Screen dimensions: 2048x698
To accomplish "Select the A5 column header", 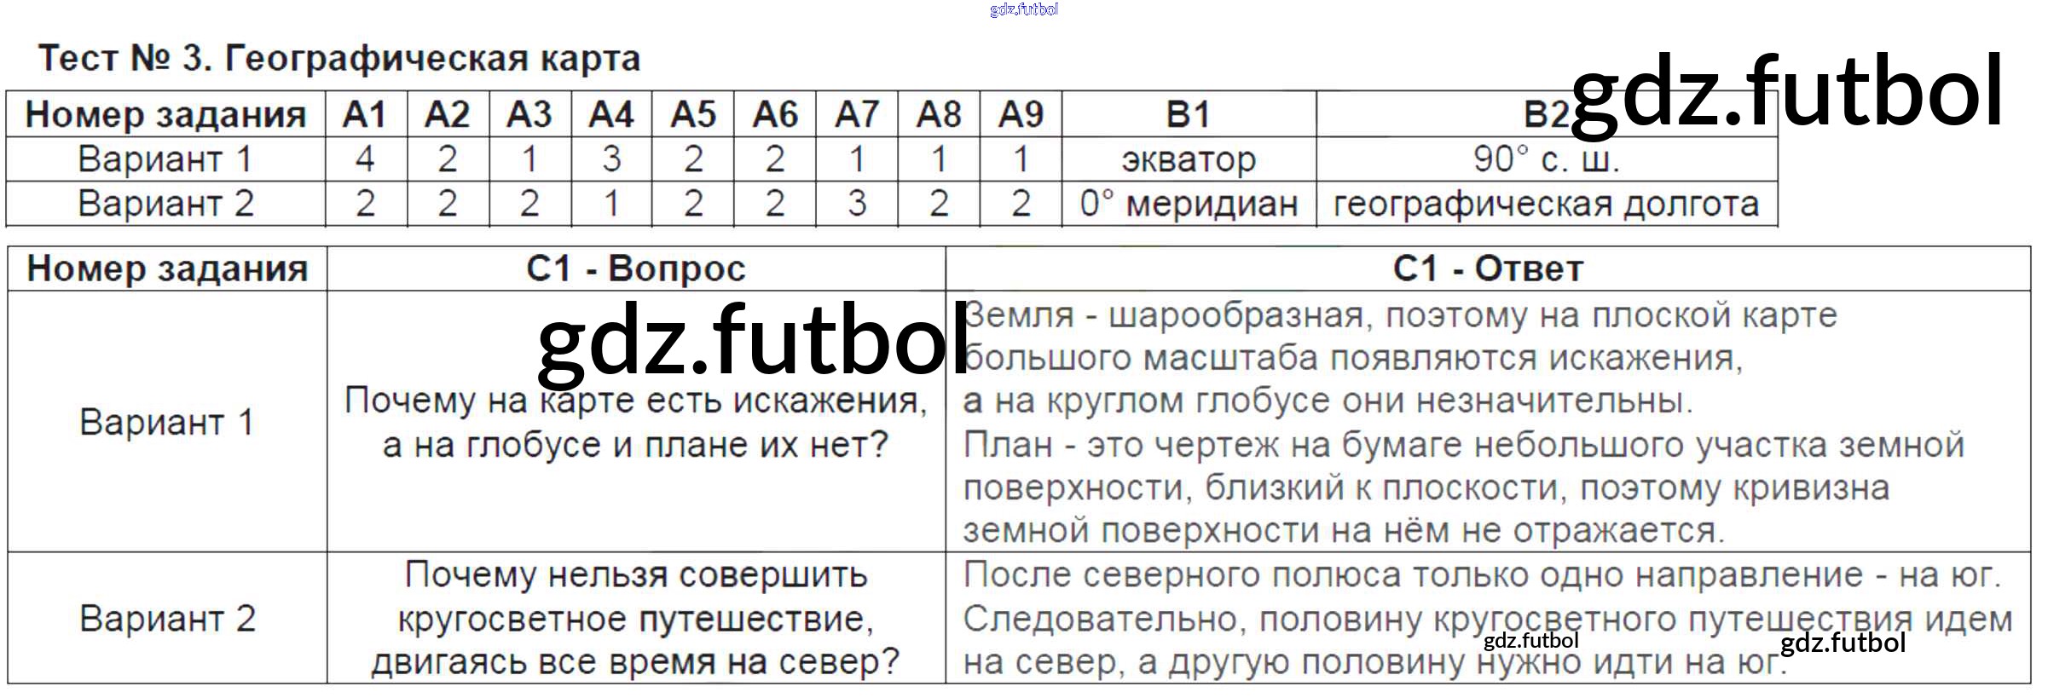I will point(693,114).
